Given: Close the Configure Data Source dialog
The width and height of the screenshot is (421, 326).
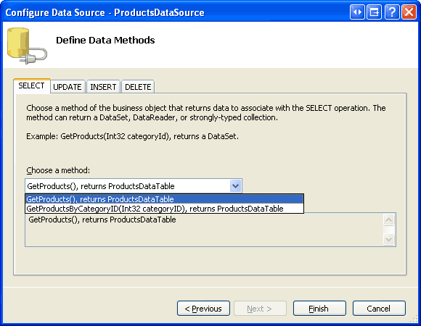Looking at the screenshot, I should pyautogui.click(x=409, y=12).
